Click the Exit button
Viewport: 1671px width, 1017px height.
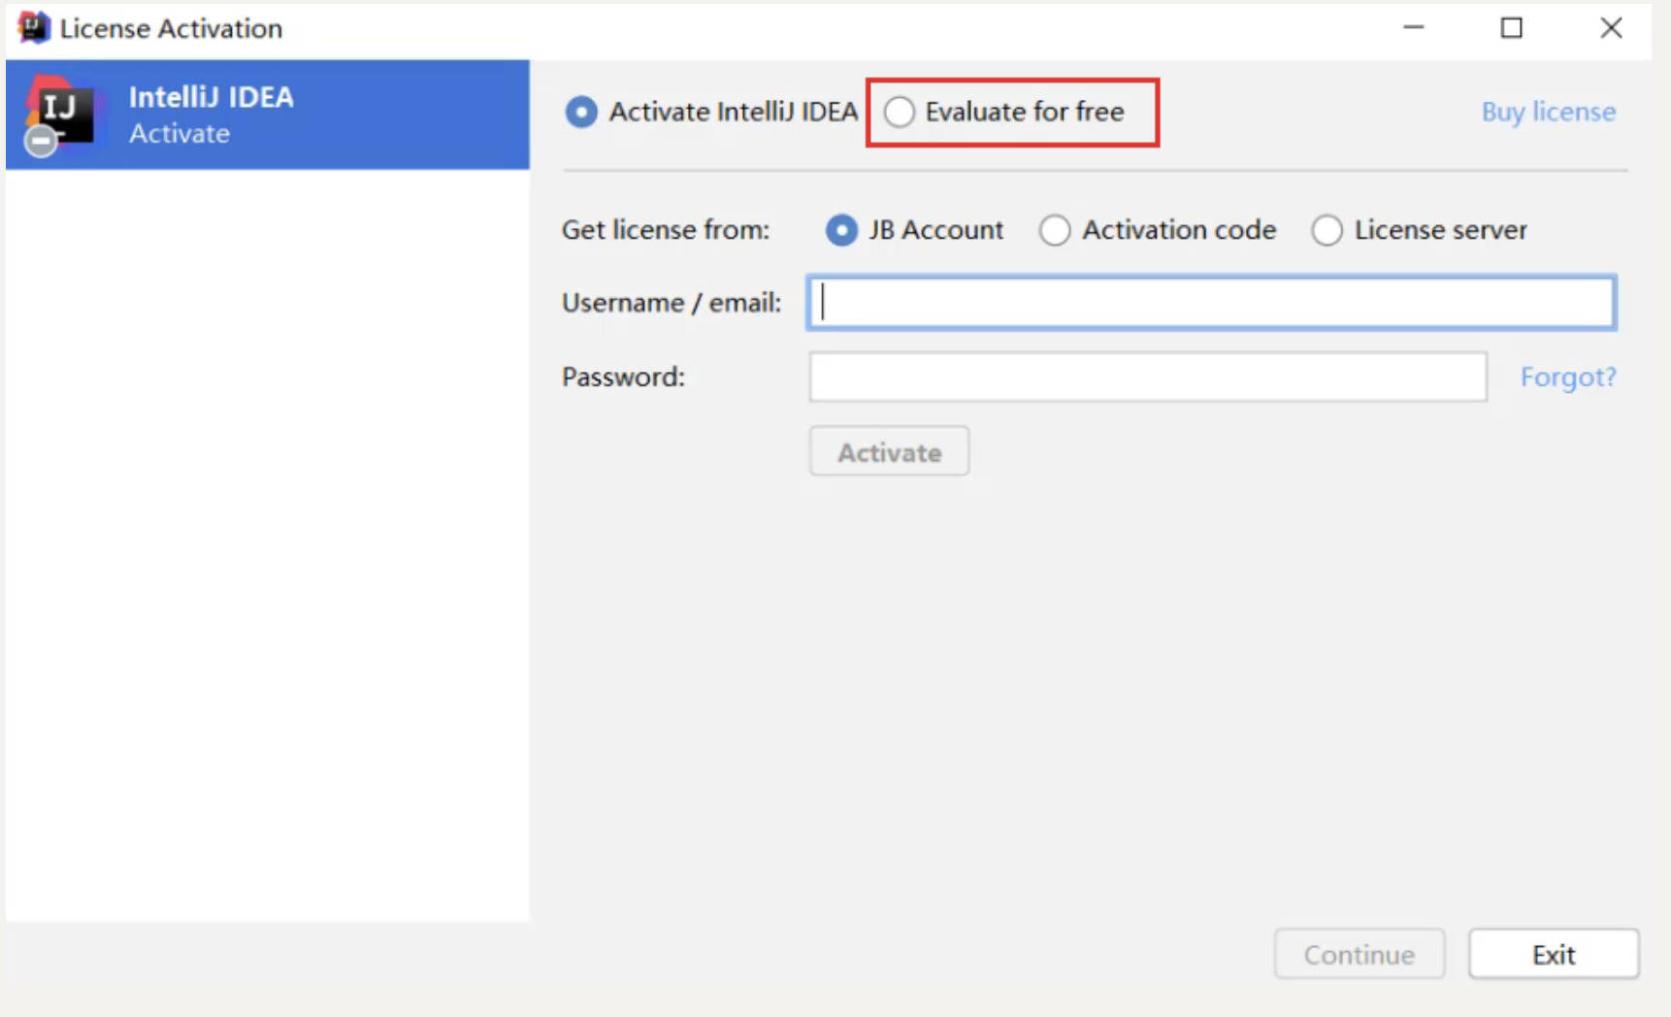pyautogui.click(x=1554, y=954)
